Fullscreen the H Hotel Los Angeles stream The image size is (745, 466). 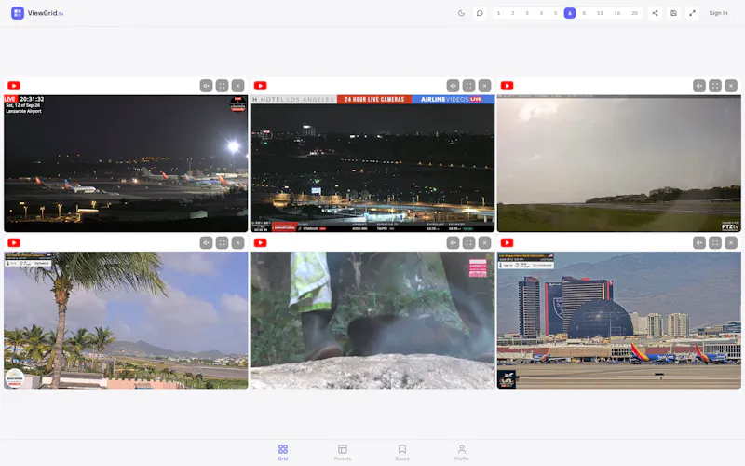[x=468, y=86]
